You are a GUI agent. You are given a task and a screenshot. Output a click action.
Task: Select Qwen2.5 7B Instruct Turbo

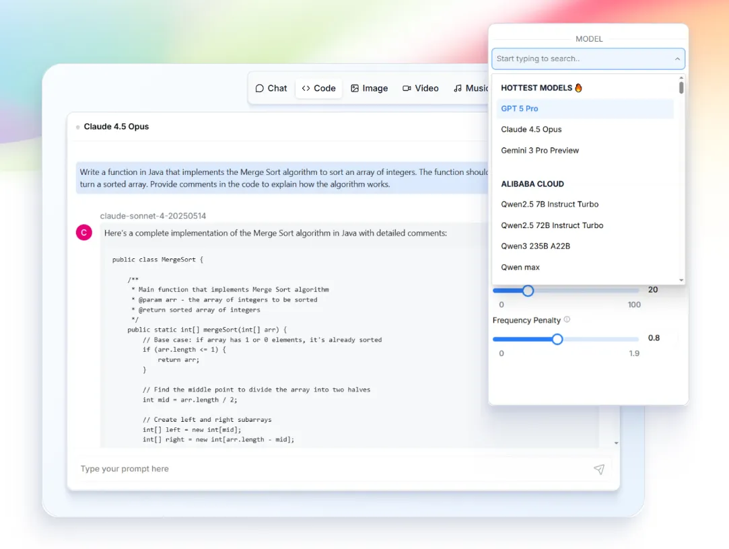[585, 204]
